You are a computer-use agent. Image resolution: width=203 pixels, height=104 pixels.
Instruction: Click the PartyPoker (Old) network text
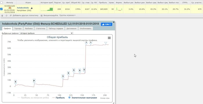pos(24,10)
